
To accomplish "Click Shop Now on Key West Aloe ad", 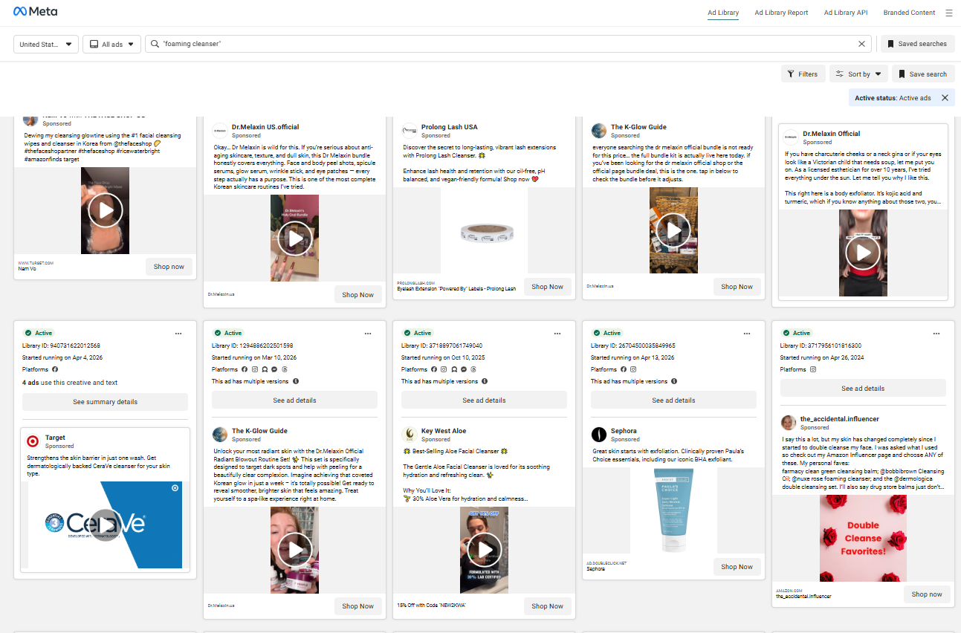I will tap(548, 606).
